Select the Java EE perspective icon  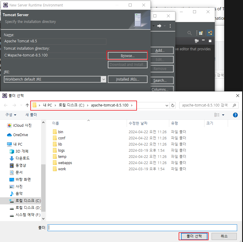(x=210, y=33)
